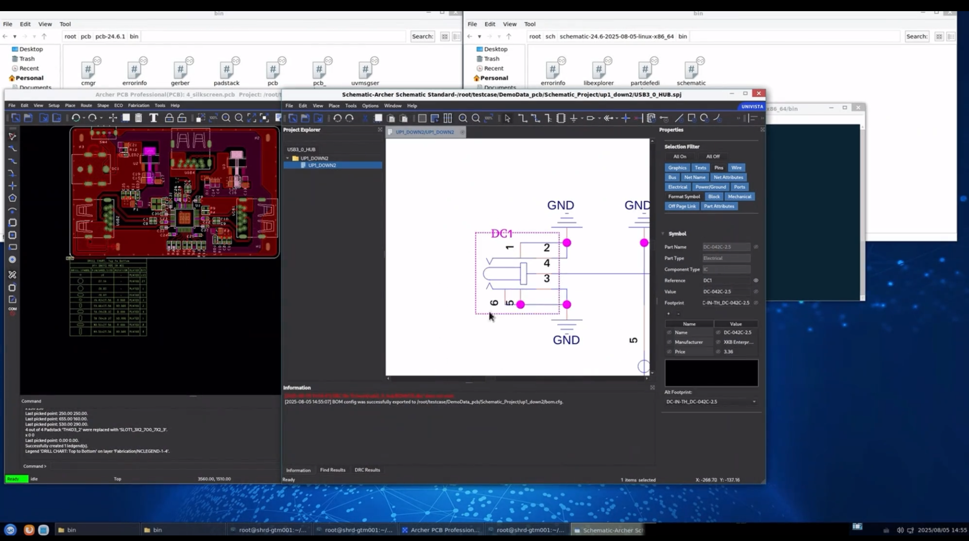This screenshot has height=541, width=969.
Task: Click the lock icon in PCB toolbar
Action: [x=169, y=118]
